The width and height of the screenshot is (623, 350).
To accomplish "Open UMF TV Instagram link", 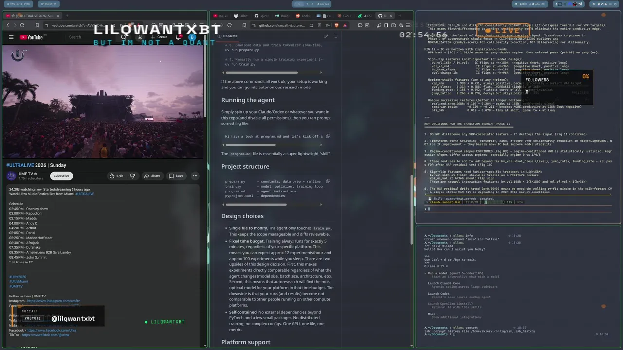I will tap(54, 301).
